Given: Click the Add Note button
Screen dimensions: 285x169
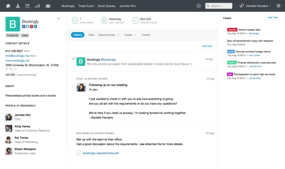Looking at the screenshot, I should [x=207, y=46].
